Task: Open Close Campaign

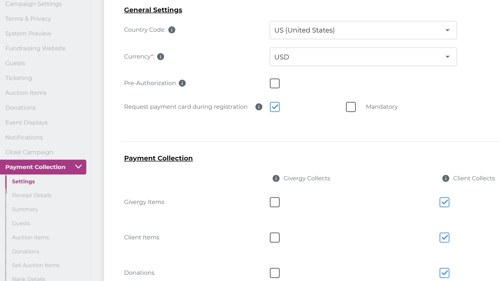Action: pos(29,152)
